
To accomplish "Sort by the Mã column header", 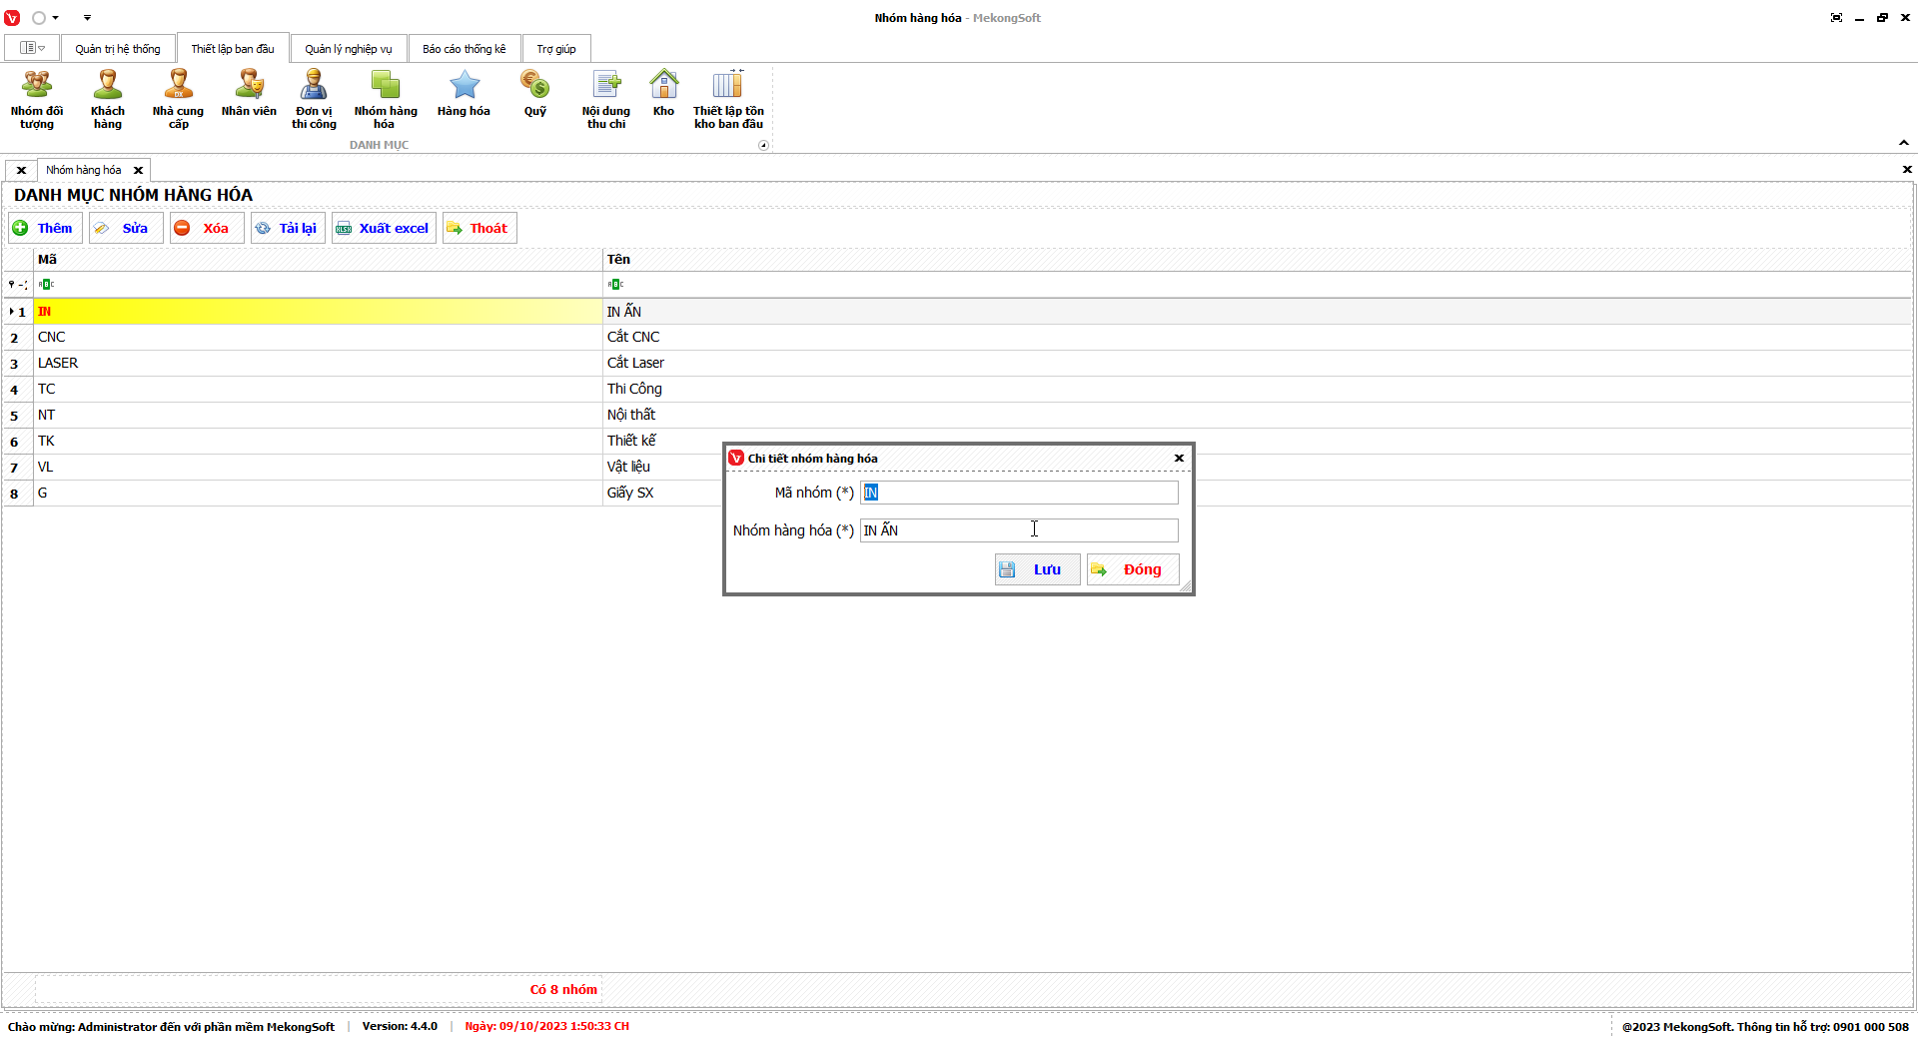I will 318,260.
